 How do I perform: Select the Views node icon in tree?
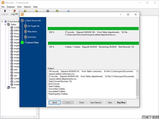tap(8, 87)
